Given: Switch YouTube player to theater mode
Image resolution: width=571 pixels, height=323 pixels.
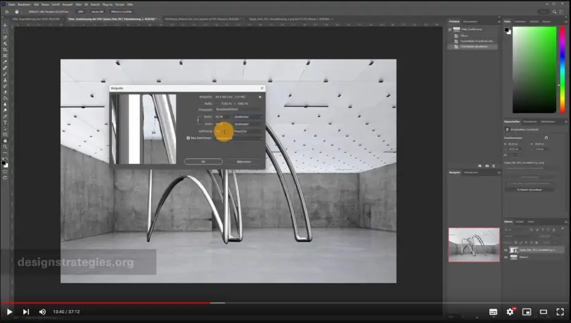Looking at the screenshot, I should tap(543, 312).
